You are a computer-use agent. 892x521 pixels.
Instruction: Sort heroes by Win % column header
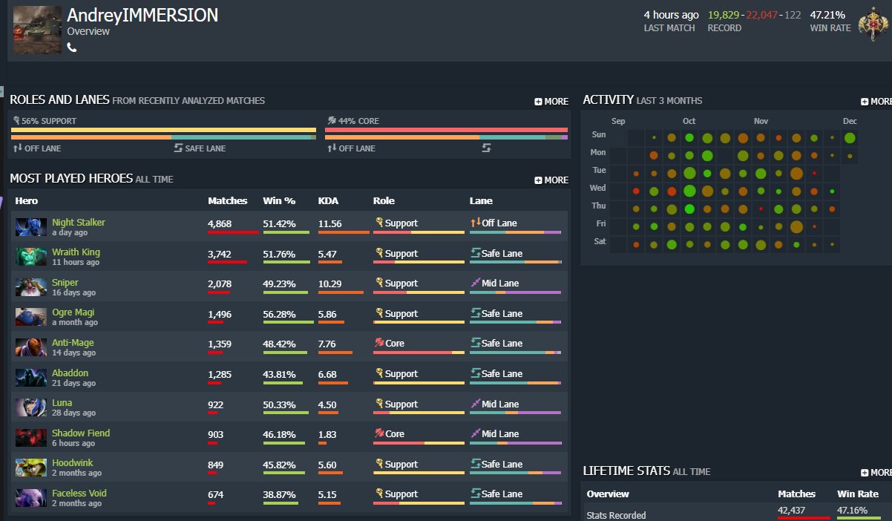click(279, 201)
